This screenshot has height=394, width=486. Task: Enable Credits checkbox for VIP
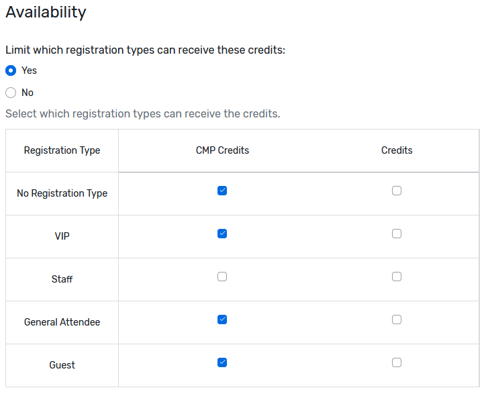[397, 234]
